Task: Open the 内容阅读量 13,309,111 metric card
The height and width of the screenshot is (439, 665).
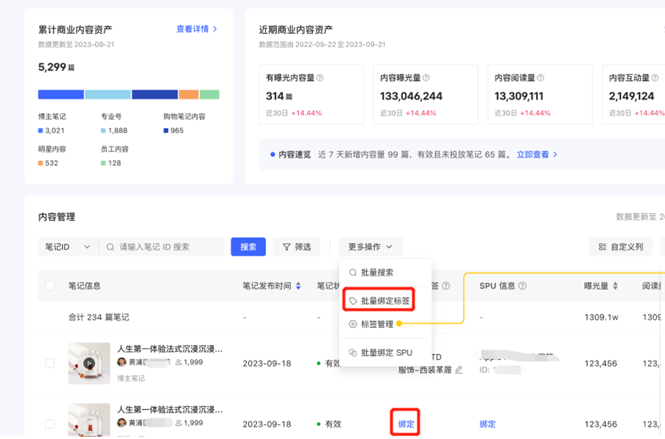Action: (540, 95)
